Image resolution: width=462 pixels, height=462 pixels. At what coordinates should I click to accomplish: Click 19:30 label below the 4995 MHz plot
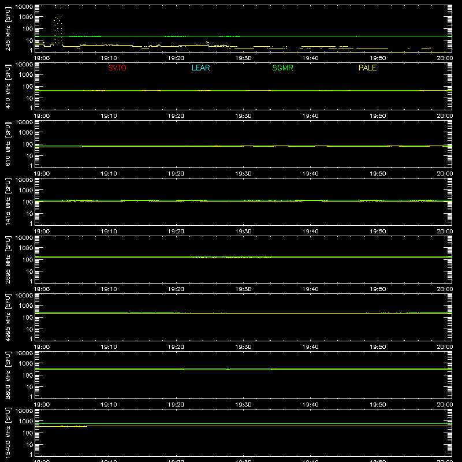pos(243,347)
